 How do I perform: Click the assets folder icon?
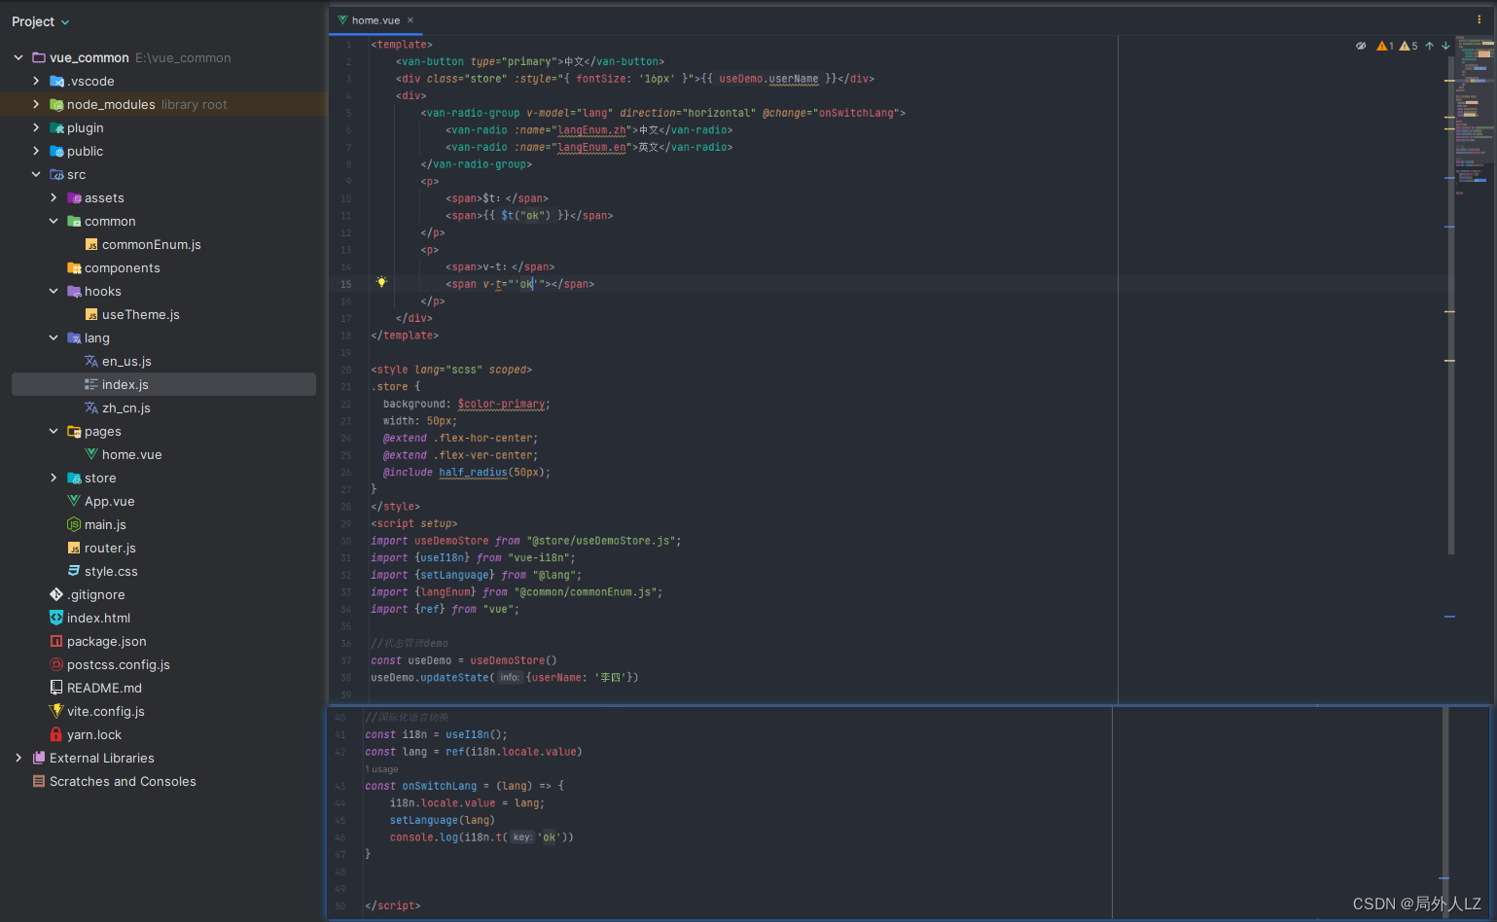pos(74,197)
